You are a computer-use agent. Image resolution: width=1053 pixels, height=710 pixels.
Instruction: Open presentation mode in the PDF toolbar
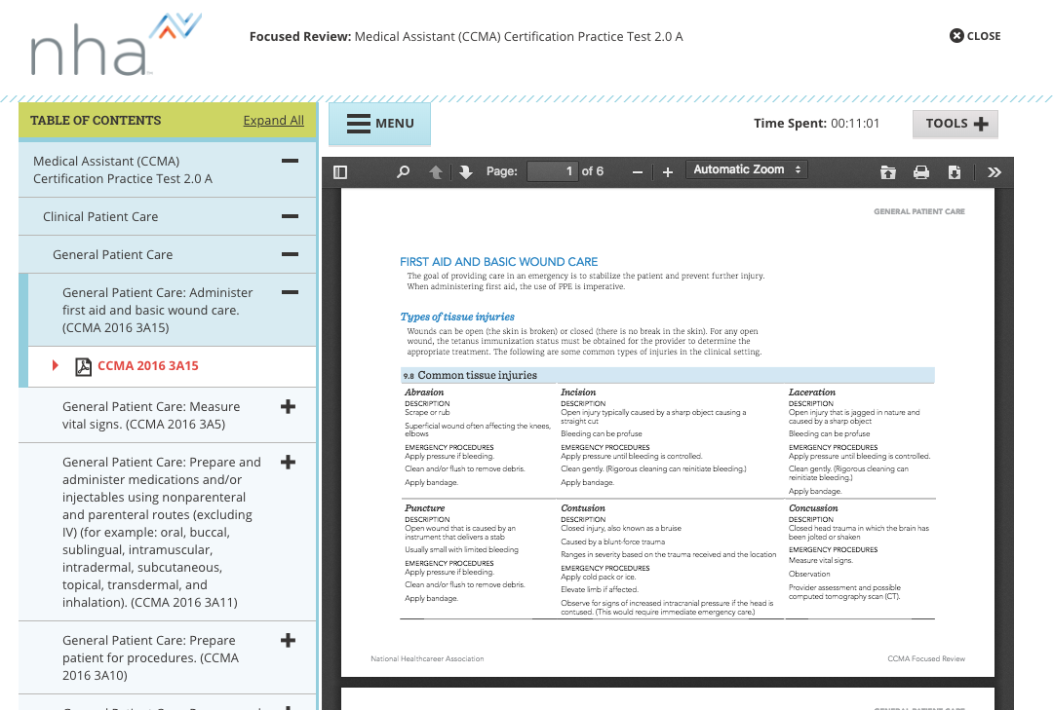[887, 171]
